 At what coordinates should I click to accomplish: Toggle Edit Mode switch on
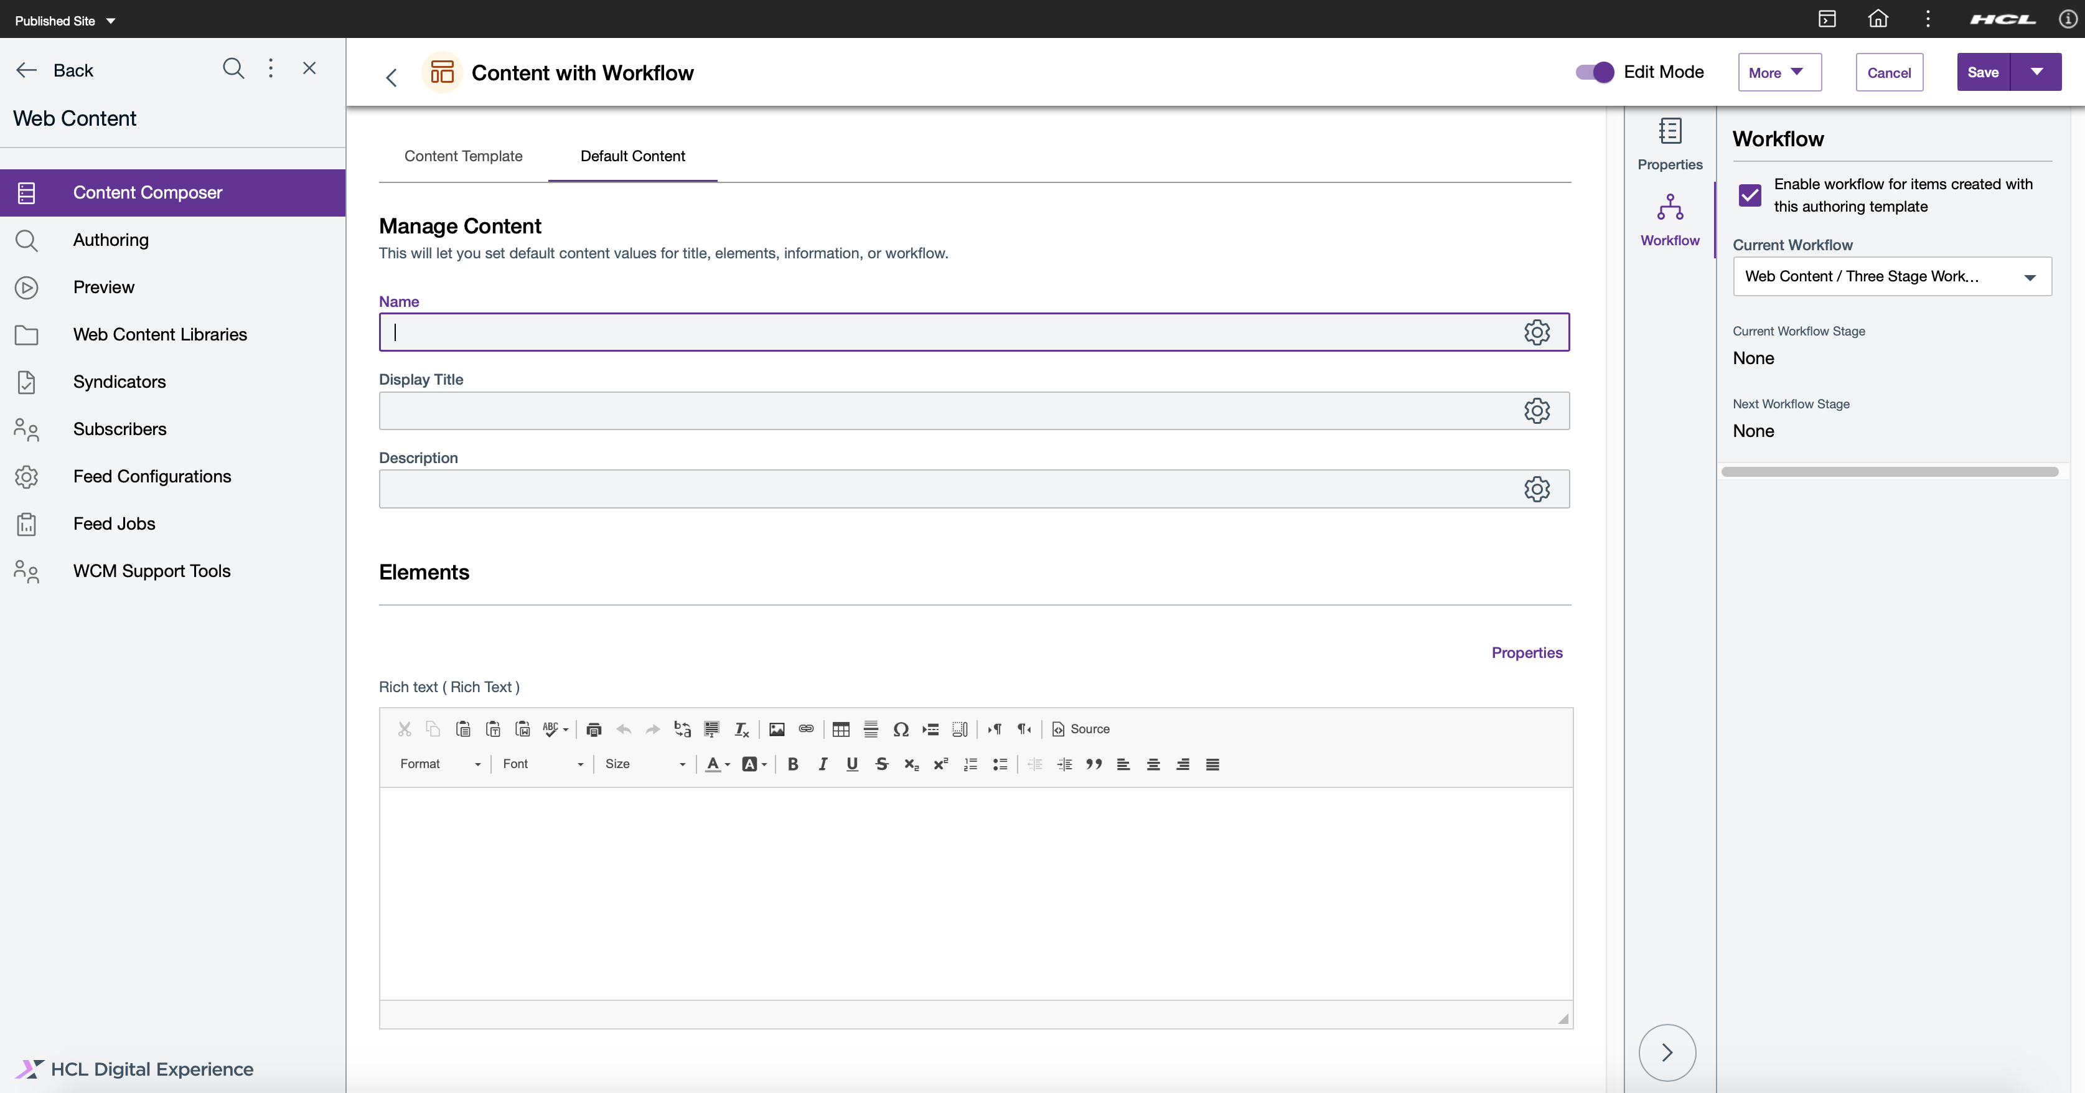click(x=1595, y=72)
